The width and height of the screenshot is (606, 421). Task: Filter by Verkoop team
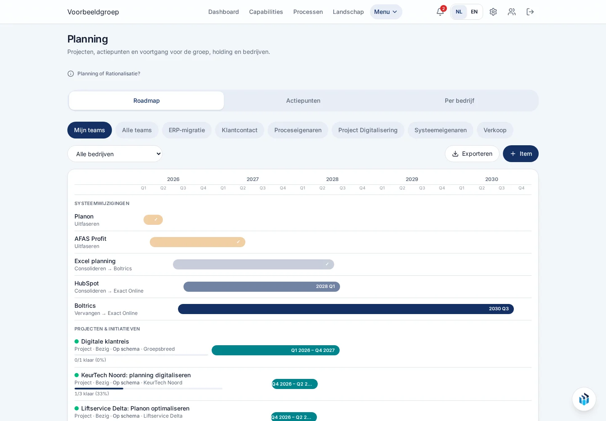coord(495,130)
